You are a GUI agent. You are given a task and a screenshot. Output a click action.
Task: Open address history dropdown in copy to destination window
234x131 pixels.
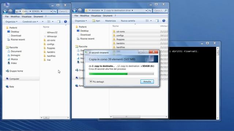[146, 11]
